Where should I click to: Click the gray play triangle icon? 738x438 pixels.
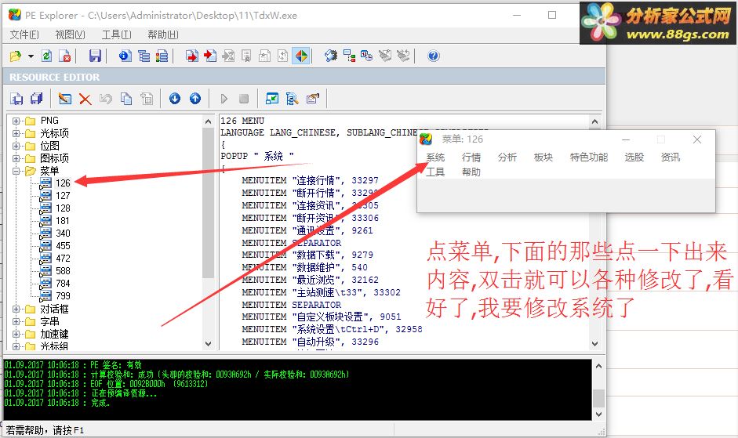point(224,99)
